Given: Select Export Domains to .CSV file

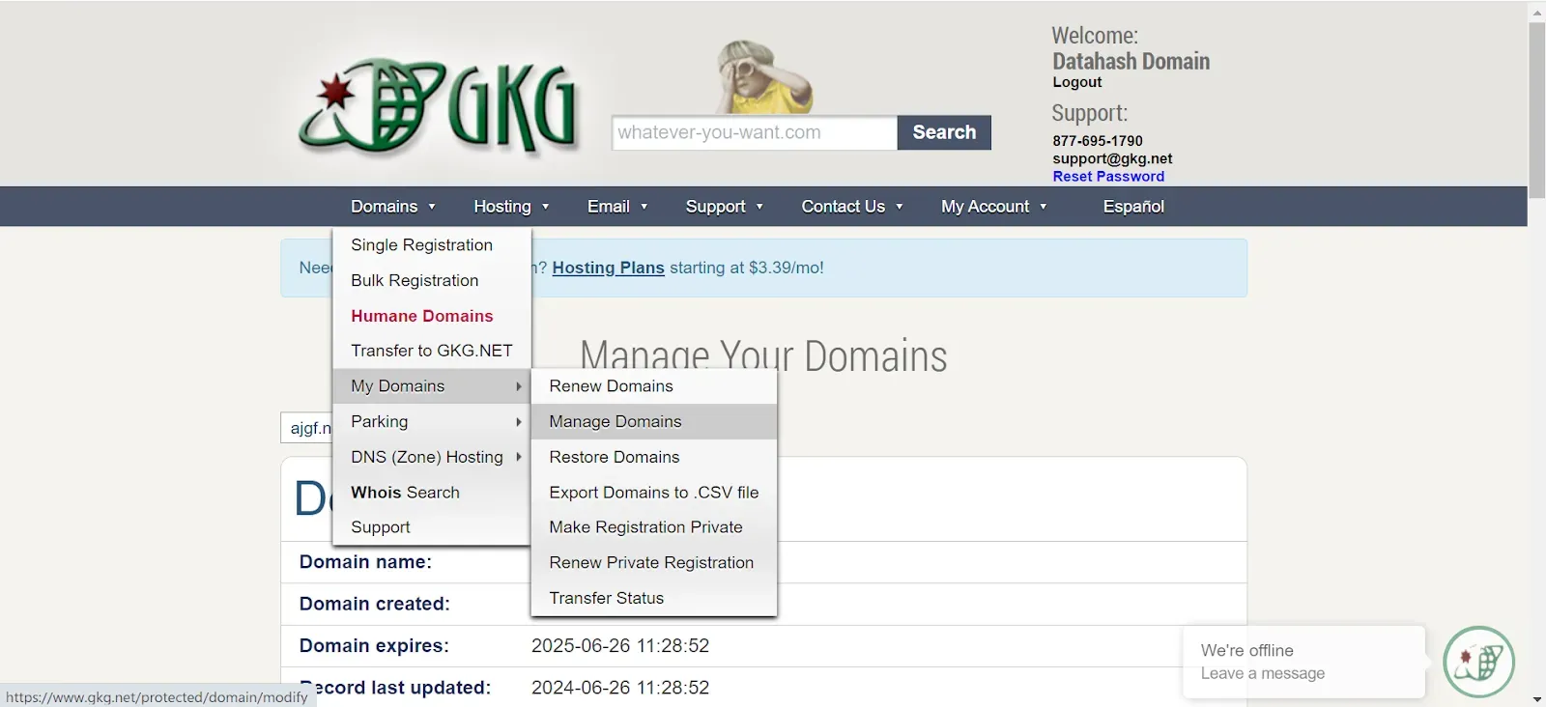Looking at the screenshot, I should pos(654,493).
